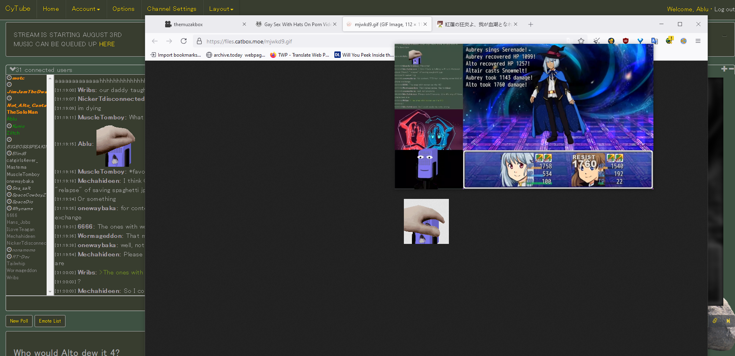Click the yellow-hat avatar extension icon

click(611, 41)
